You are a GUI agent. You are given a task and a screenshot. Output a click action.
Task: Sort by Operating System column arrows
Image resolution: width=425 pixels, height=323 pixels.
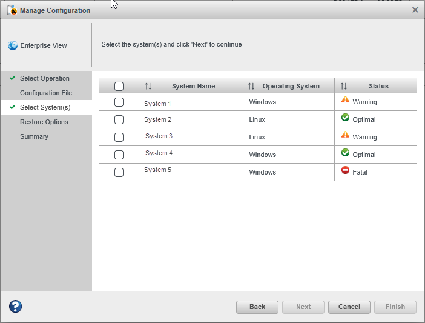pyautogui.click(x=251, y=86)
